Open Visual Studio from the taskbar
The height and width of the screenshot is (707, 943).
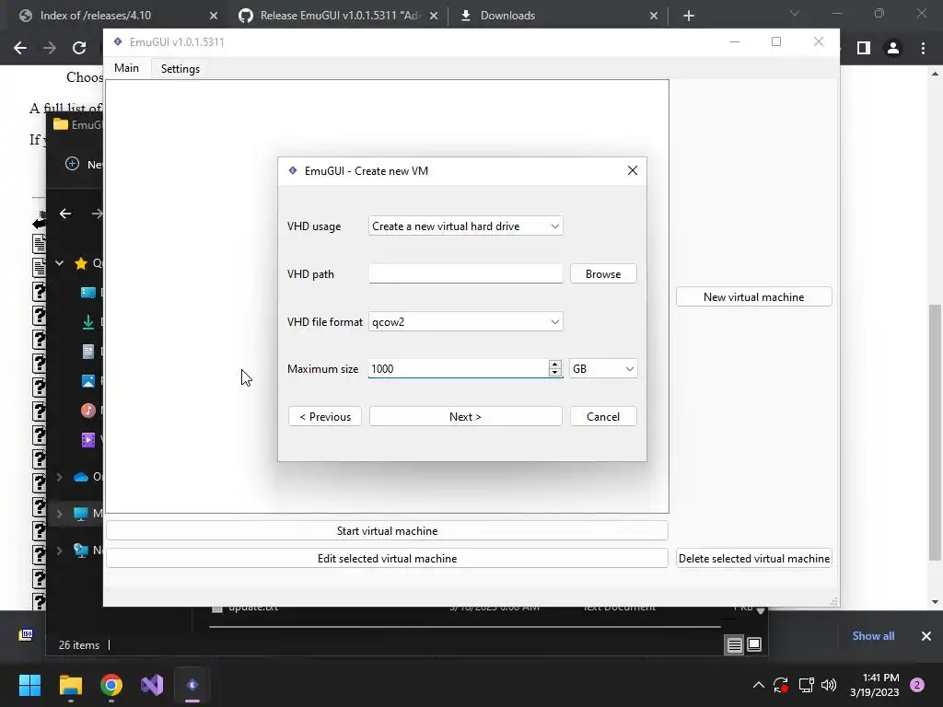(152, 685)
